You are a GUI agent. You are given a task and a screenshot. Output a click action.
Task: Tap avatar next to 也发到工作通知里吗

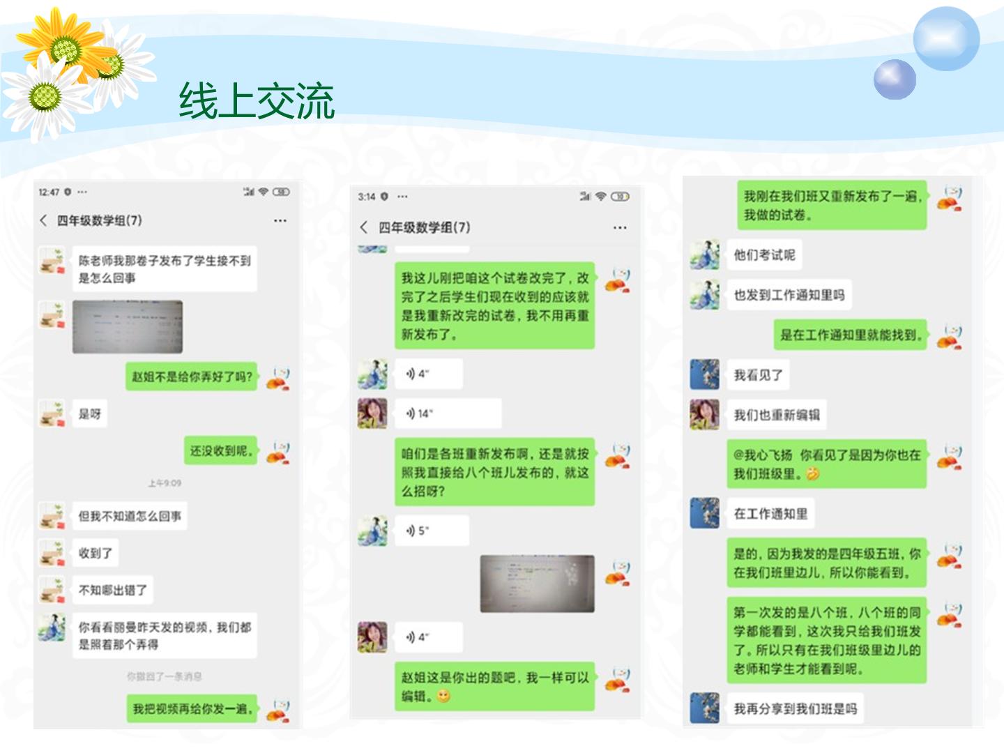pos(704,295)
